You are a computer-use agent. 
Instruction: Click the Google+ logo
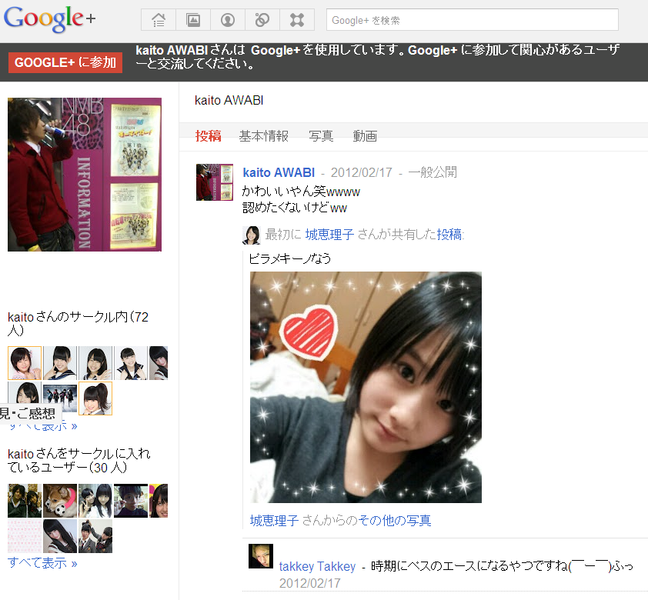[49, 19]
